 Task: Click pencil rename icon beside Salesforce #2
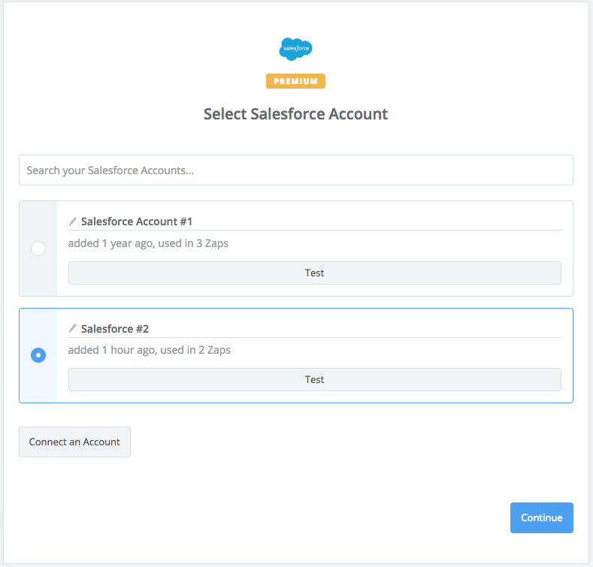point(73,328)
